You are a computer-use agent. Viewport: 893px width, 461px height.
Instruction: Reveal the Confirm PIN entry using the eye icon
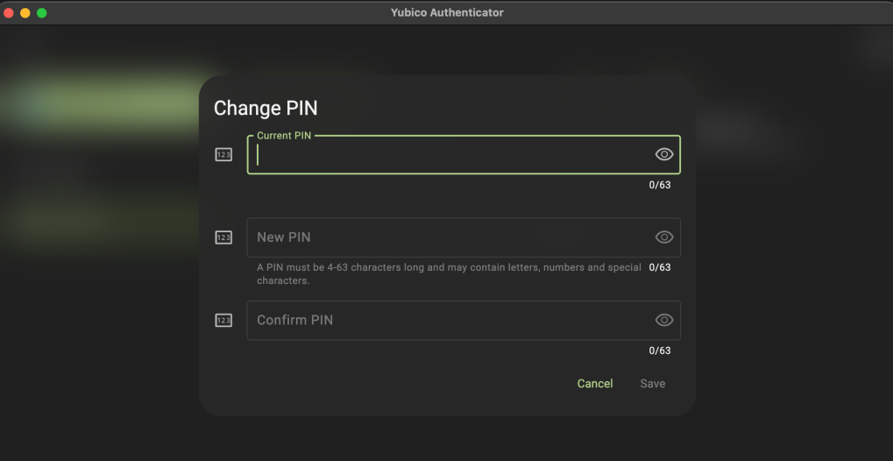coord(664,321)
